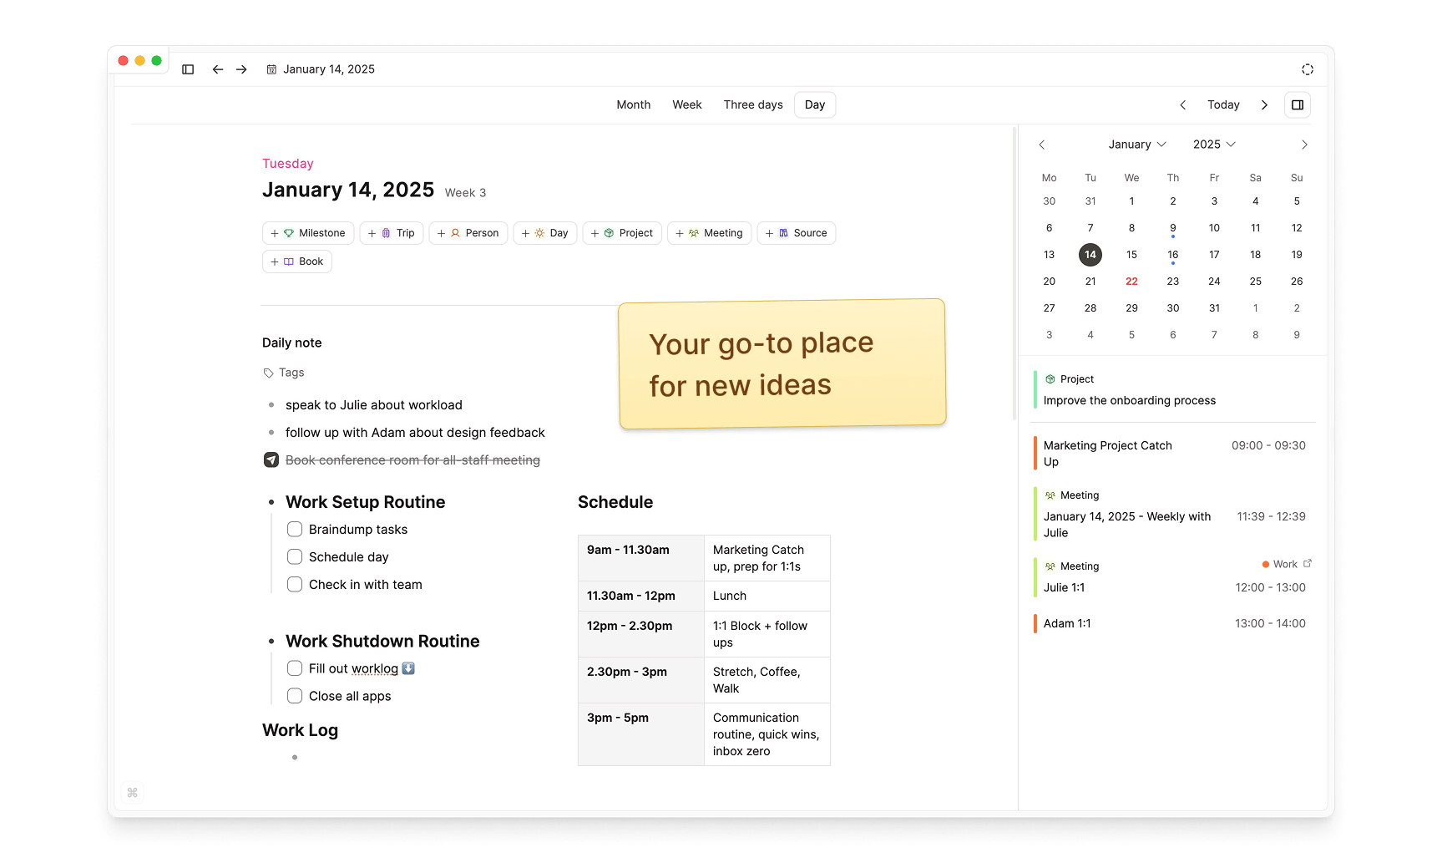This screenshot has width=1442, height=863.
Task: Open the command palette icon at bottom left
Action: coord(132,792)
